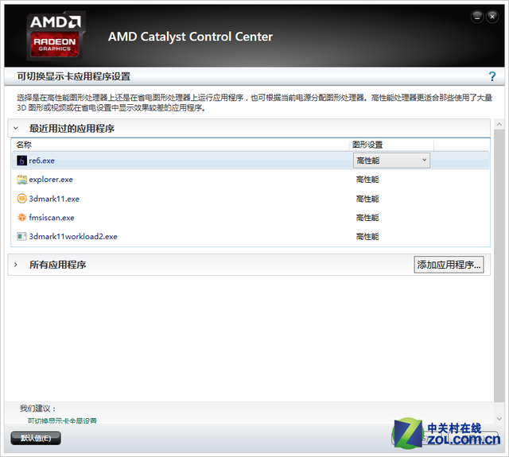Click the AMD Catalyst Control Center title
509x457 pixels.
click(190, 37)
